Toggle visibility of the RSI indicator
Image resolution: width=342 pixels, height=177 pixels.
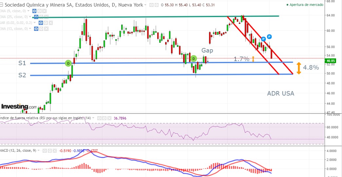(x=99, y=118)
